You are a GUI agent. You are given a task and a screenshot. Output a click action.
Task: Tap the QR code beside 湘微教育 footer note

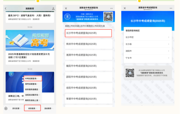(x=130, y=73)
